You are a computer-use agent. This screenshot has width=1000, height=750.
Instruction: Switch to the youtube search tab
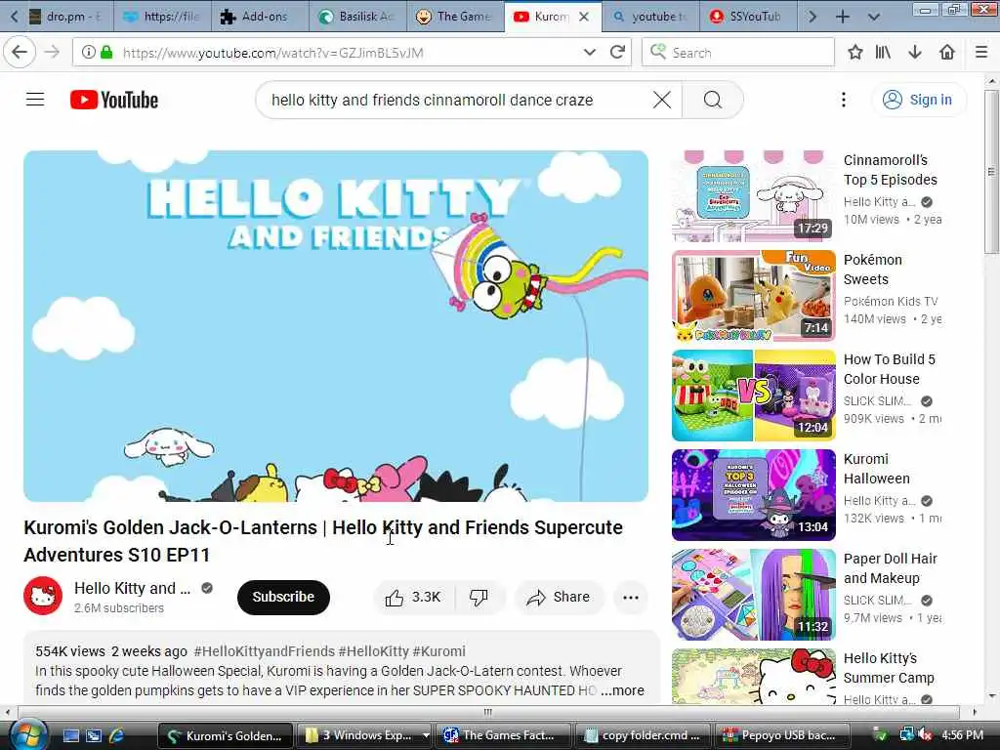tap(650, 17)
